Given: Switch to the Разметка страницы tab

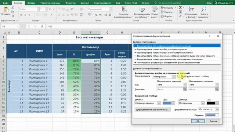Looking at the screenshot, I should pyautogui.click(x=50, y=3).
